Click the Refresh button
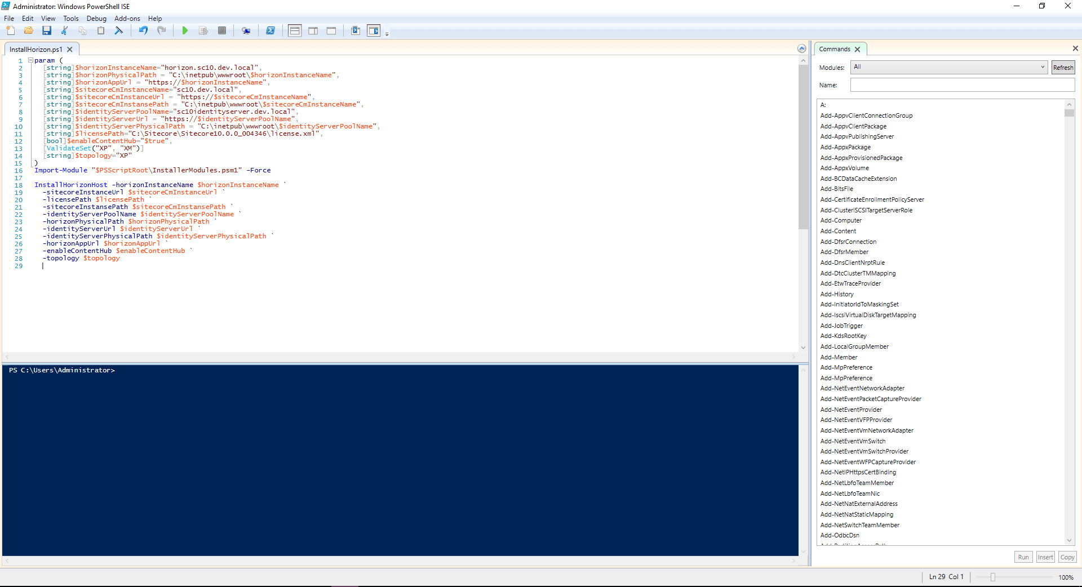This screenshot has width=1082, height=587. pyautogui.click(x=1063, y=68)
